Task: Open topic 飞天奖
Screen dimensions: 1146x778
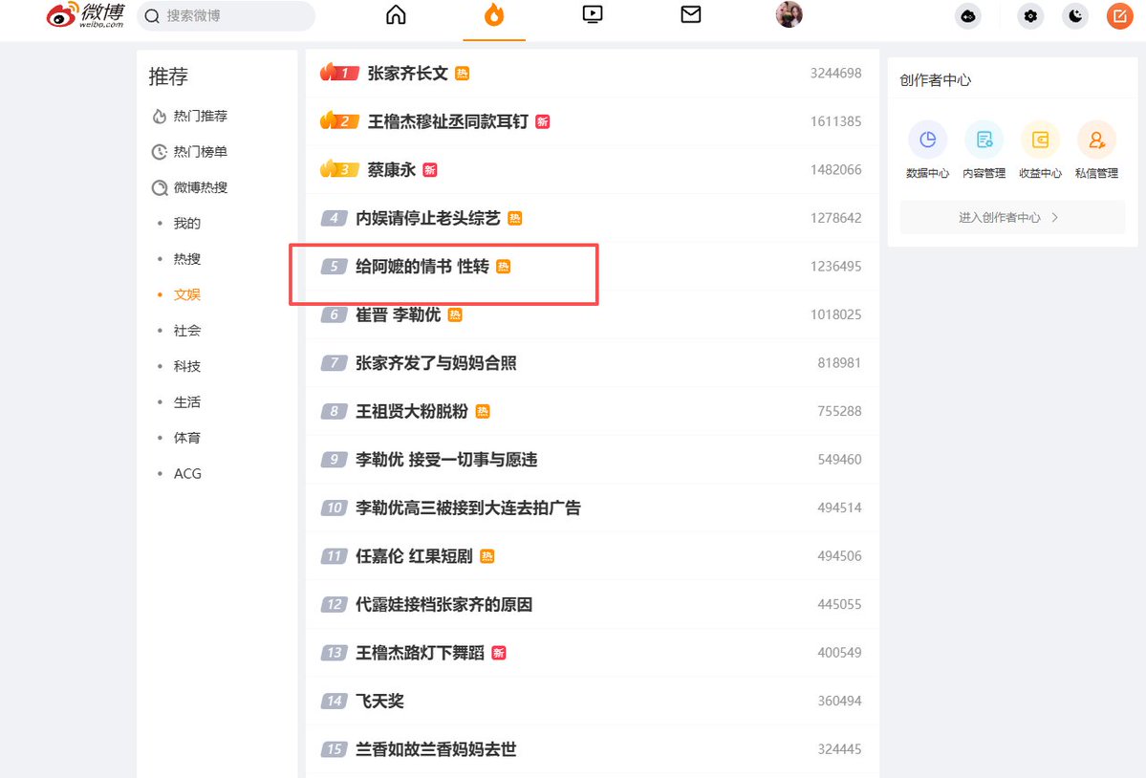Action: (379, 702)
